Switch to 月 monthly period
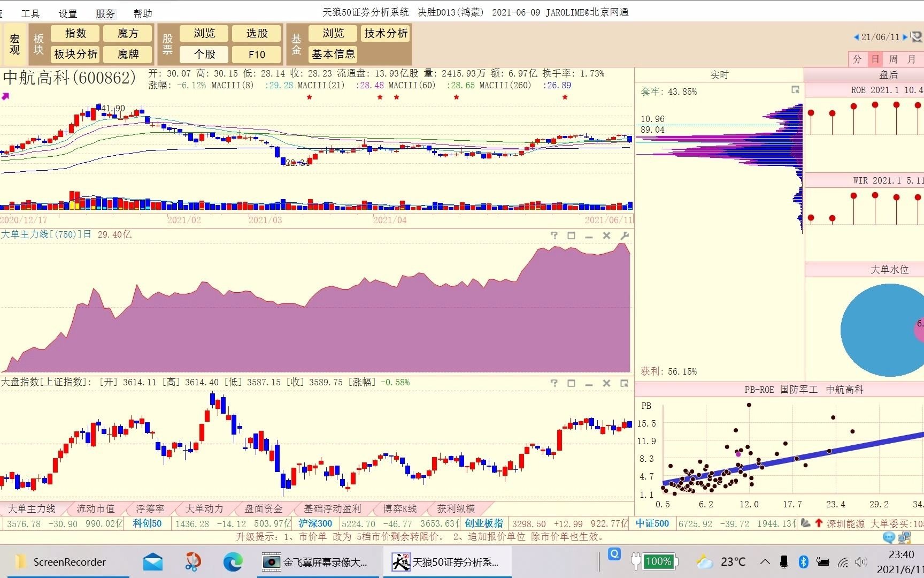 point(912,59)
